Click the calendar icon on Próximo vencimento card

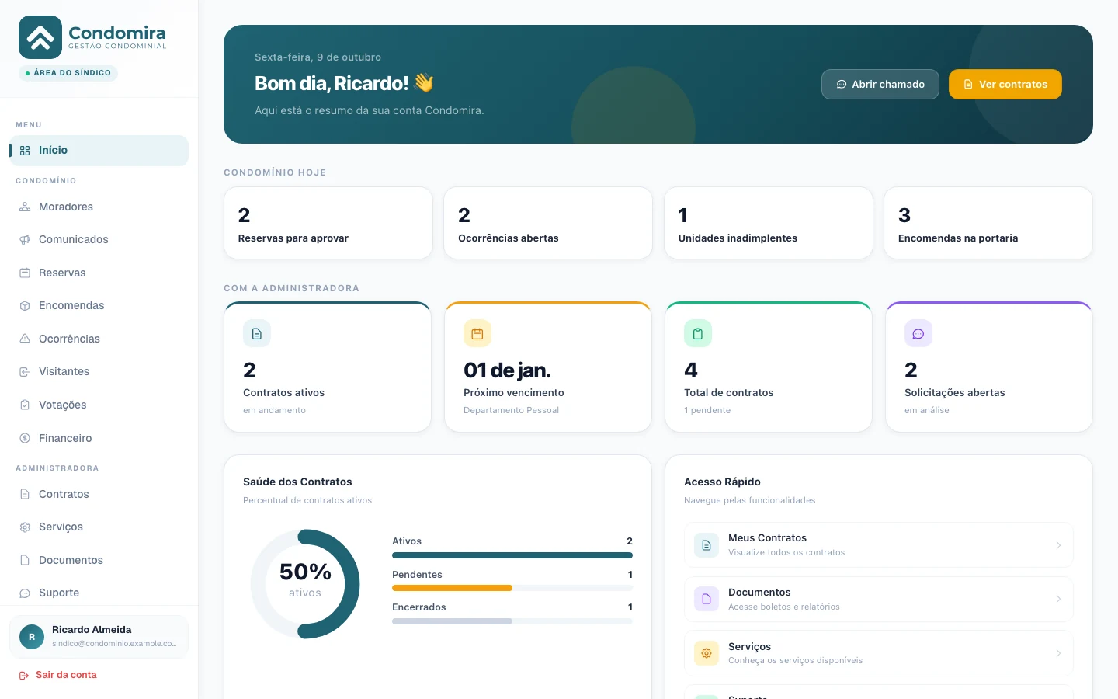[477, 333]
